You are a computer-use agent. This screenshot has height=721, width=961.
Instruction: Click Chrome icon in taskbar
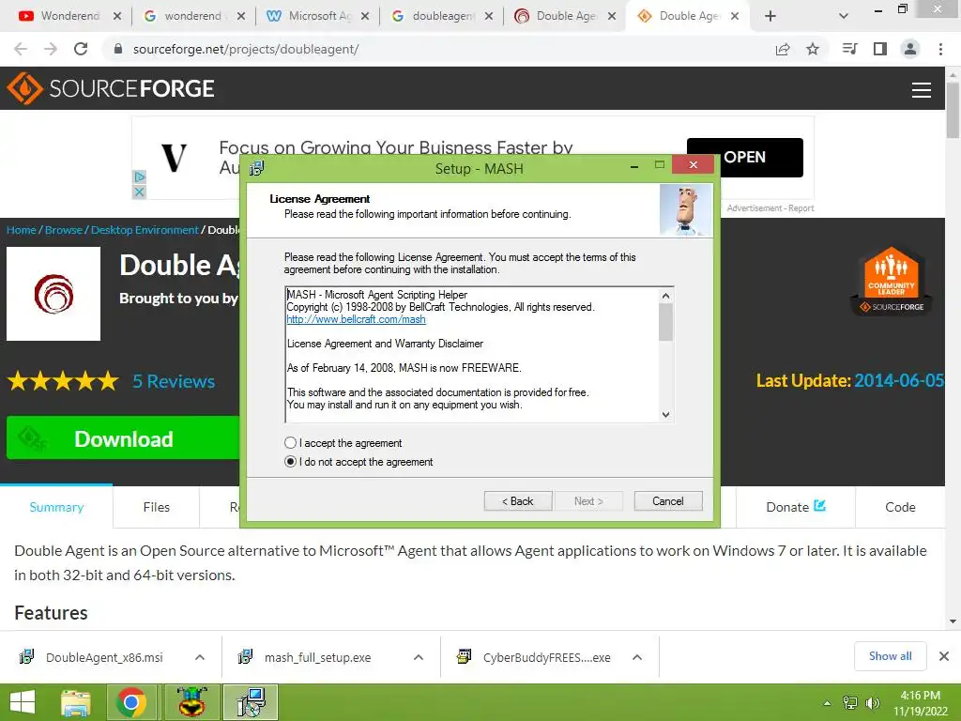(x=131, y=702)
